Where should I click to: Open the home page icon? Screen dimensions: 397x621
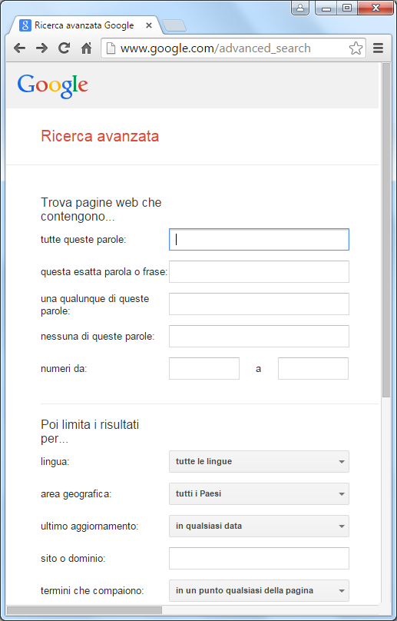[x=86, y=48]
